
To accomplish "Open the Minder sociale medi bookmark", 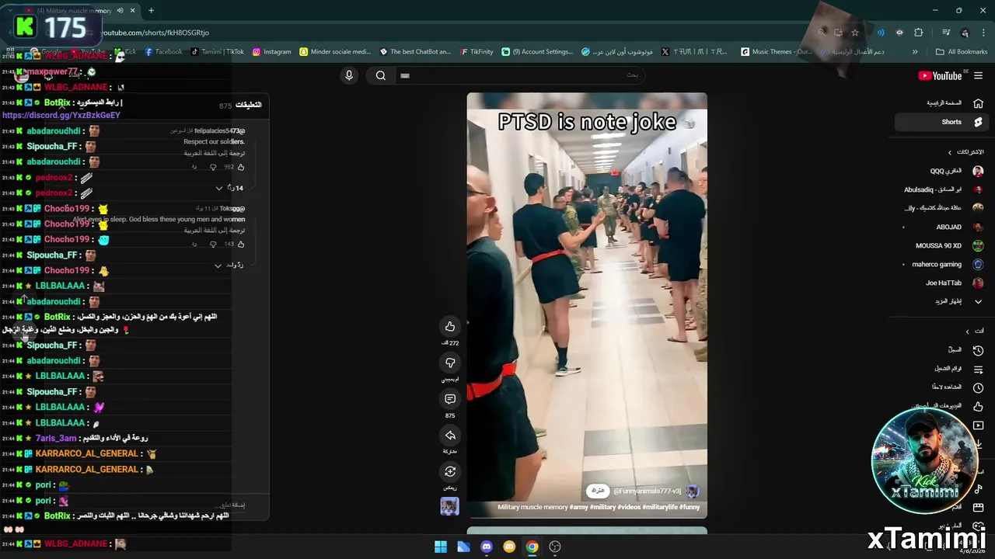I will coord(335,52).
